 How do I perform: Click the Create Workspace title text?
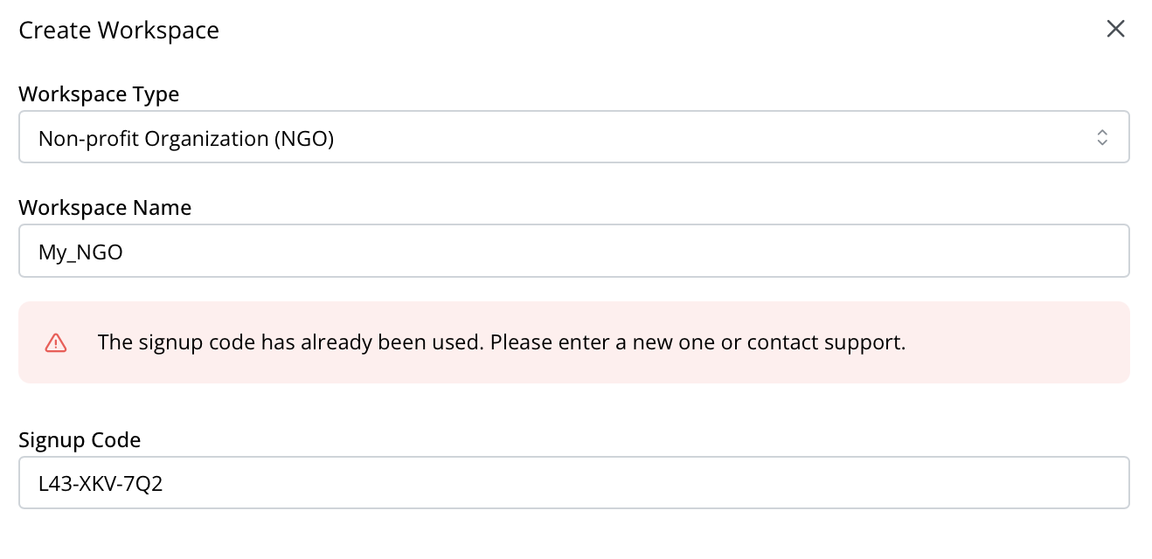119,30
